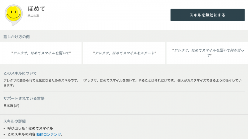The image size is (248, 139).
Task: Click the スキルを無効にする button
Action: pos(207,15)
